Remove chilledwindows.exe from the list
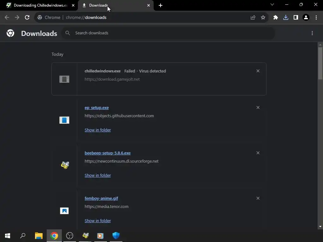323x242 pixels. pos(258,71)
